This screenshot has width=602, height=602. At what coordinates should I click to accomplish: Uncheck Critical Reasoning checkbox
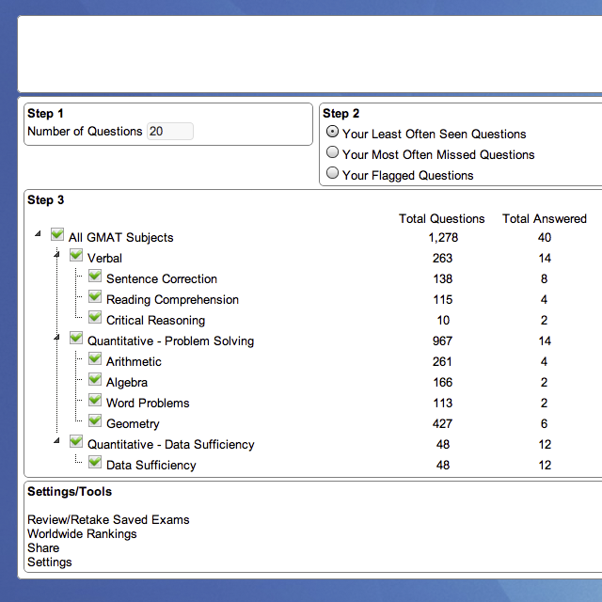coord(95,318)
